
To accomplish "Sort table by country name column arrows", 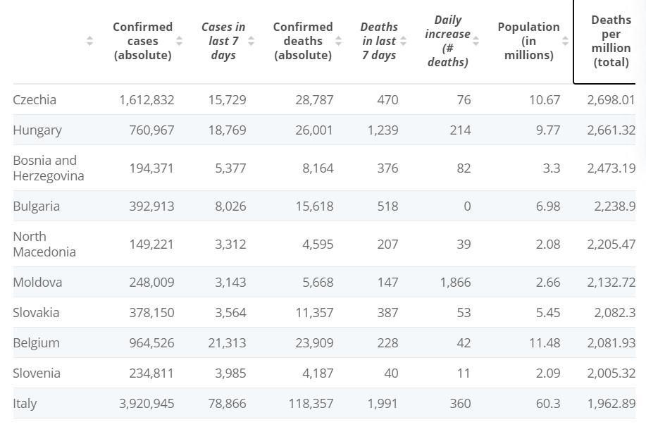I will click(x=89, y=41).
